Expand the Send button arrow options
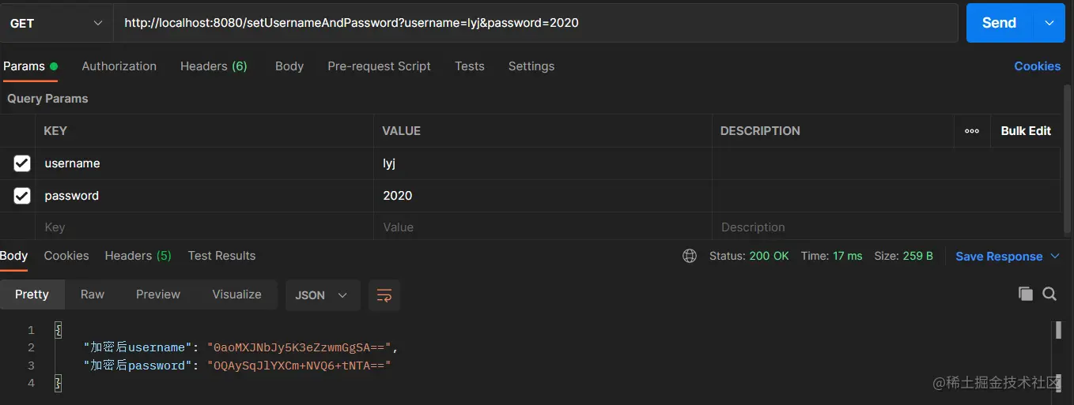 1049,23
